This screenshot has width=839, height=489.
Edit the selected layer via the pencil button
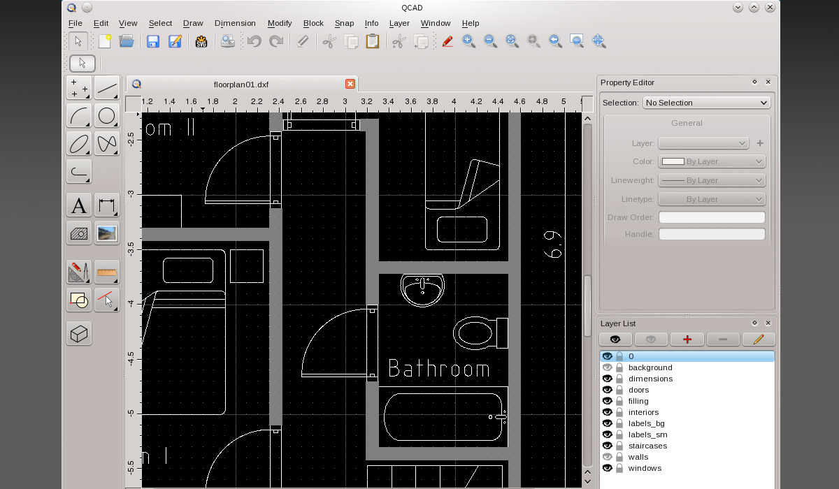tap(759, 339)
